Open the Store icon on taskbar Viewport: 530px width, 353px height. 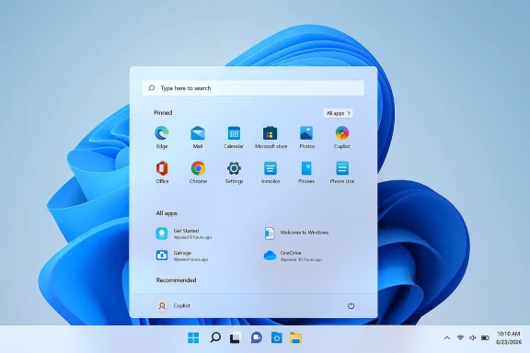[x=276, y=337]
